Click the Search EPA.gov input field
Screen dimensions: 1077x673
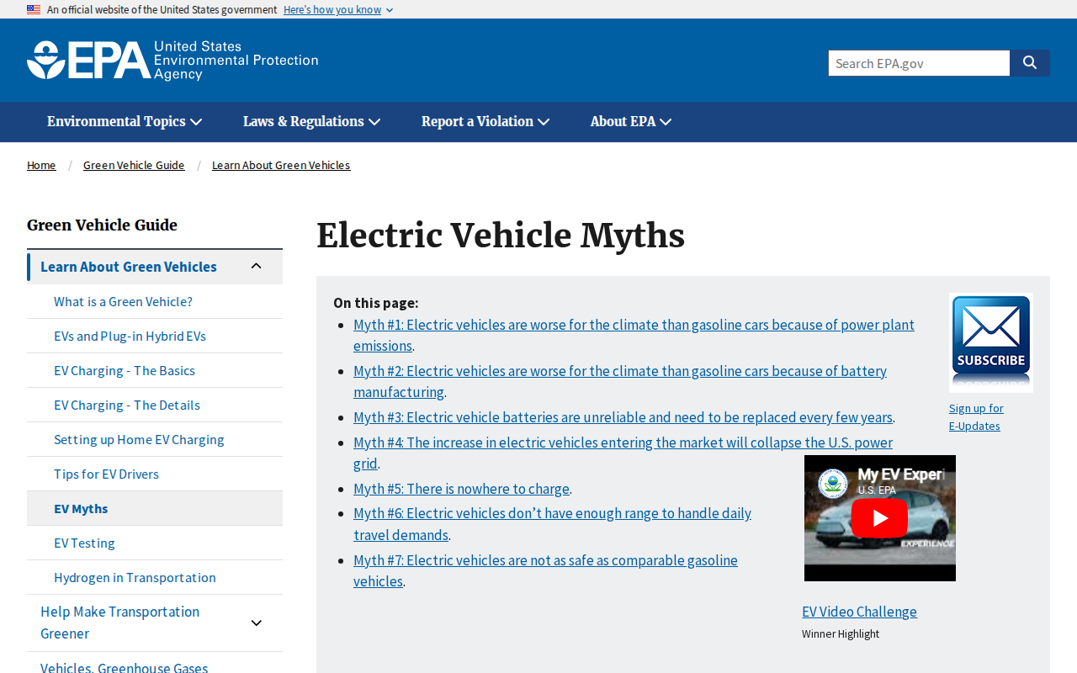click(919, 63)
